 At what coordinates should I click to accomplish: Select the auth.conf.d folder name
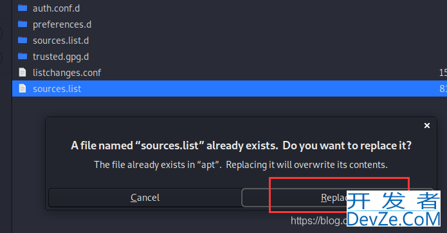(56, 8)
